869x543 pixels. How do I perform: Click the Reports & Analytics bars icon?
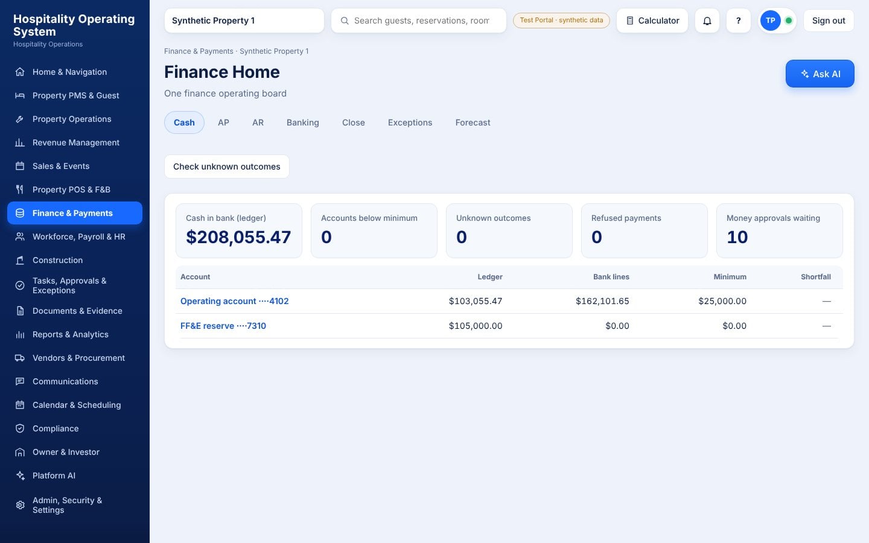pyautogui.click(x=20, y=334)
